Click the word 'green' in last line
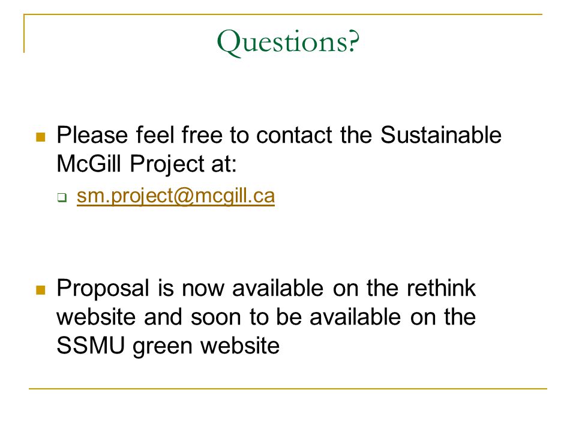576x432 pixels. [x=163, y=347]
